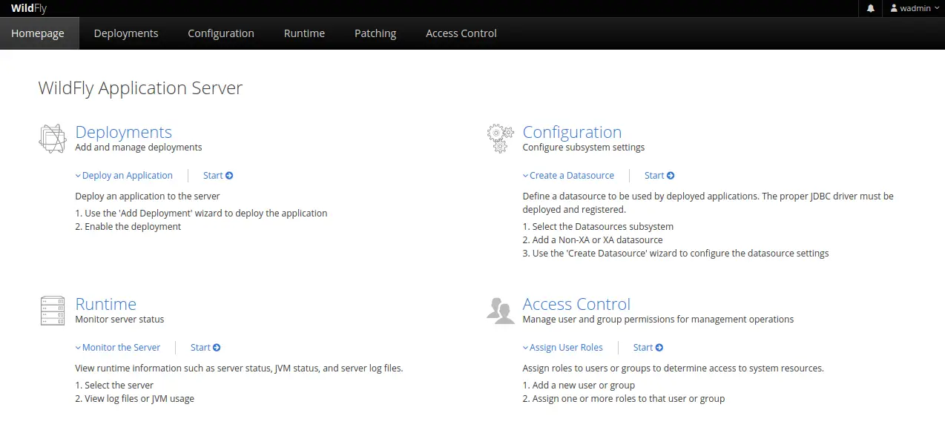Click the Configuration gears icon
Viewport: 945px width, 433px height.
click(x=500, y=139)
